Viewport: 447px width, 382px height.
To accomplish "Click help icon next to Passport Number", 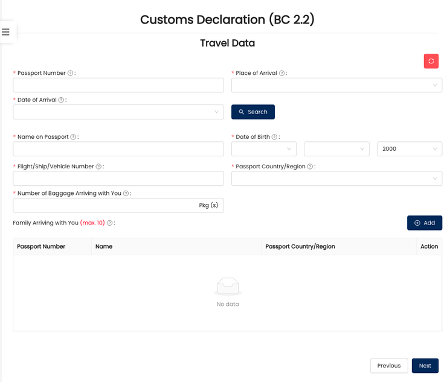I will point(71,73).
